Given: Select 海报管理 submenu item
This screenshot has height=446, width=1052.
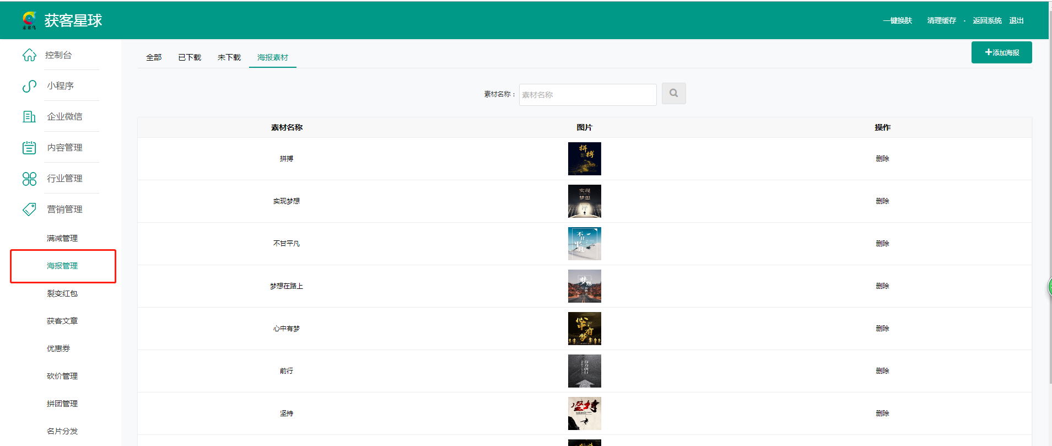Looking at the screenshot, I should pyautogui.click(x=62, y=266).
